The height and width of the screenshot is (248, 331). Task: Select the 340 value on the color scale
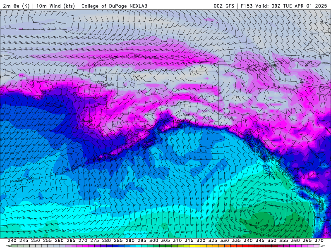[248, 241]
